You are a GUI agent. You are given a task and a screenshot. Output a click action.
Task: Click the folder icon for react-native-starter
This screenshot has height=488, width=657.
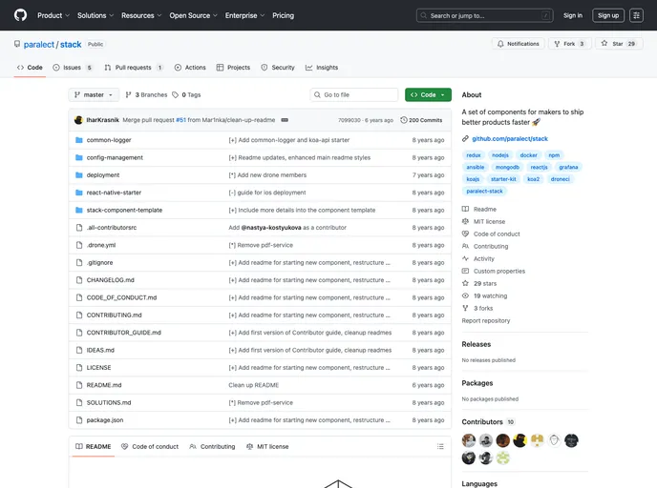[x=78, y=193]
